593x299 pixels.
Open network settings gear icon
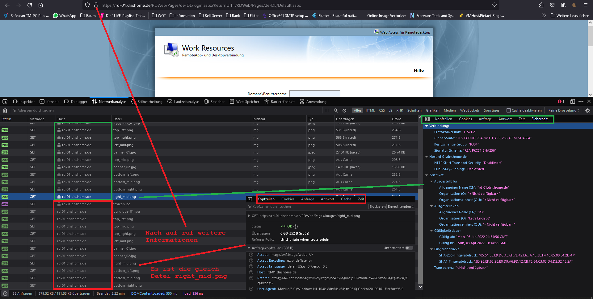(588, 110)
